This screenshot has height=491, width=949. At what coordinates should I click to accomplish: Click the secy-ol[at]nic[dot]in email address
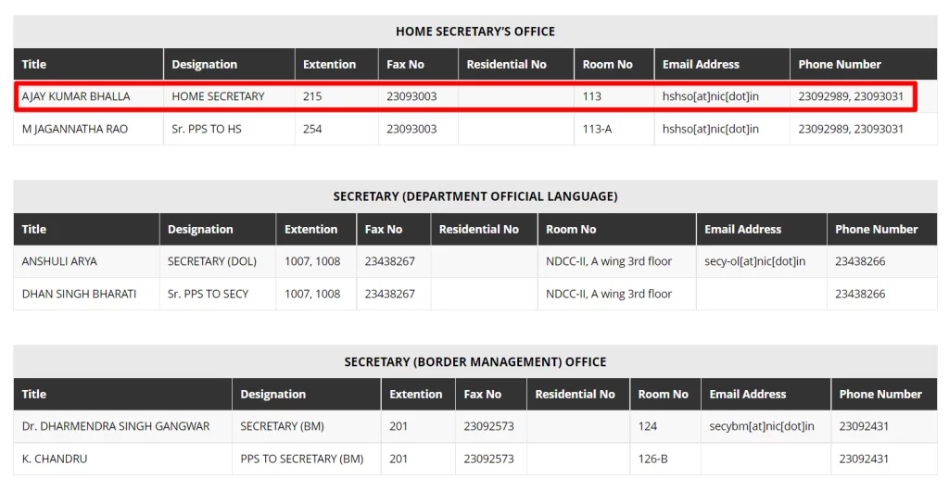click(x=754, y=261)
